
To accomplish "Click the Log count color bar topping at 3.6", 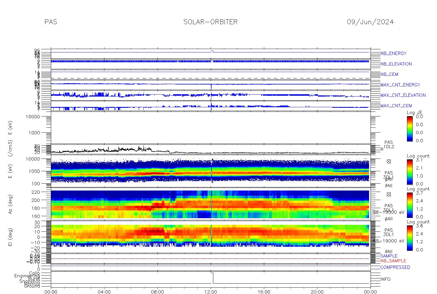I will (x=410, y=238).
